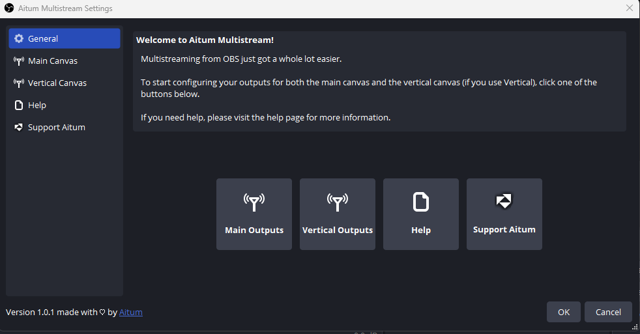Click the gear icon beside General

19,38
